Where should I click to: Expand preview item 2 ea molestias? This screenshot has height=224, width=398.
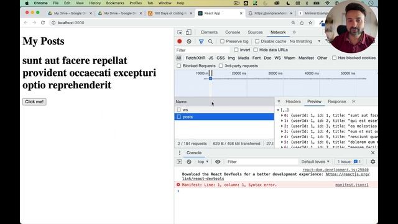tap(282, 126)
